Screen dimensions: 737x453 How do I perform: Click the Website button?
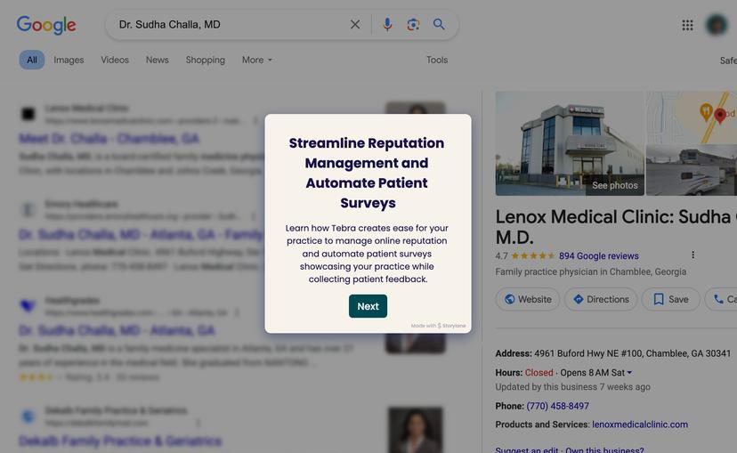[x=528, y=299]
